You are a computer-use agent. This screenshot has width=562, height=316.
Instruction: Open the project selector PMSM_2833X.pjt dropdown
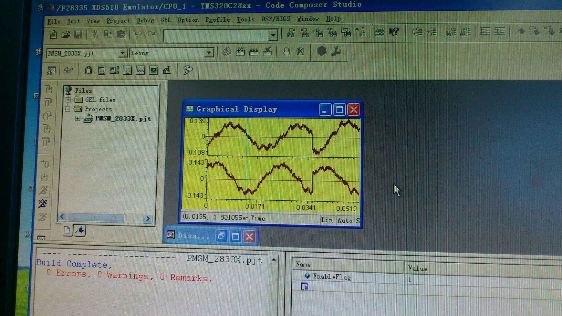pyautogui.click(x=123, y=53)
